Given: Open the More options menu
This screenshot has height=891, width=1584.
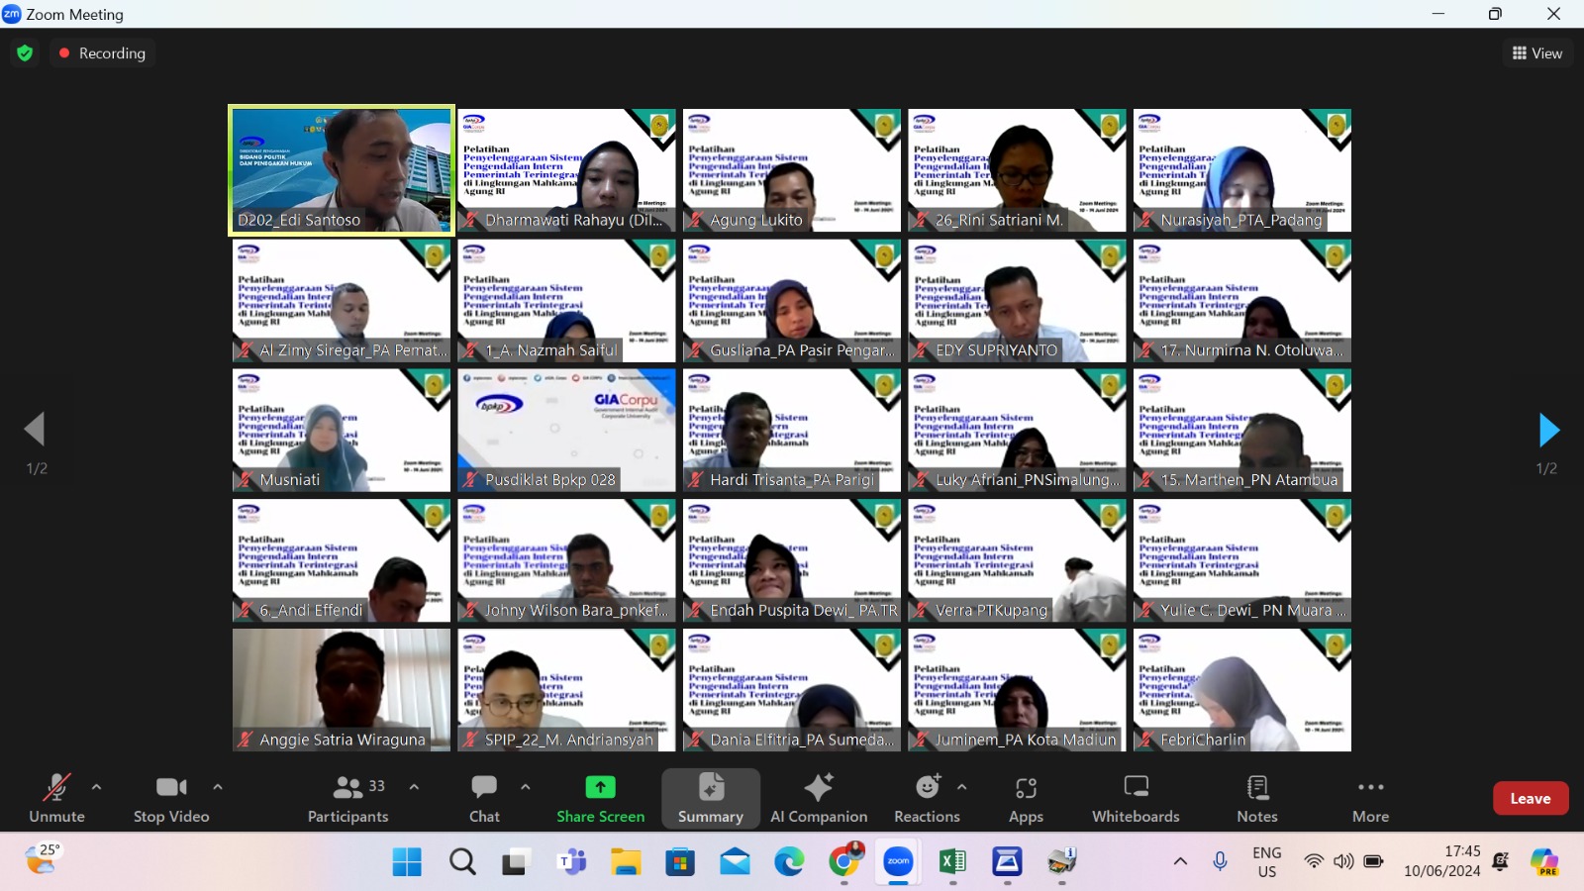Looking at the screenshot, I should (x=1370, y=798).
